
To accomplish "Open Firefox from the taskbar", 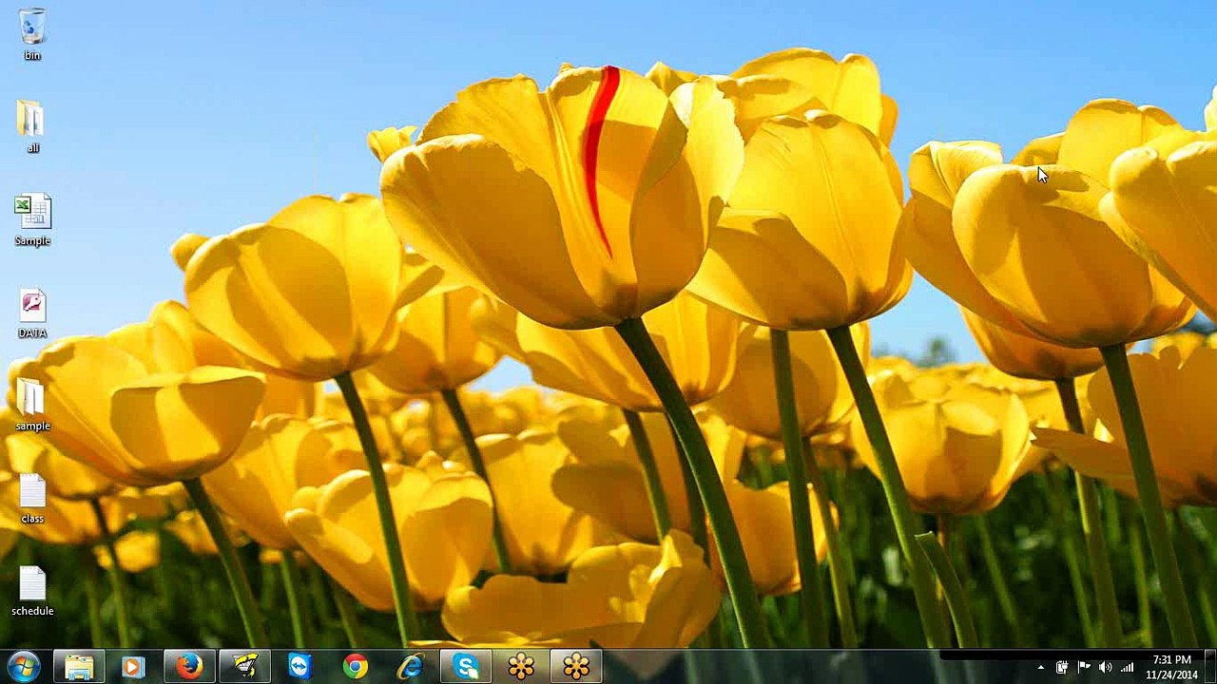I will pos(188,667).
